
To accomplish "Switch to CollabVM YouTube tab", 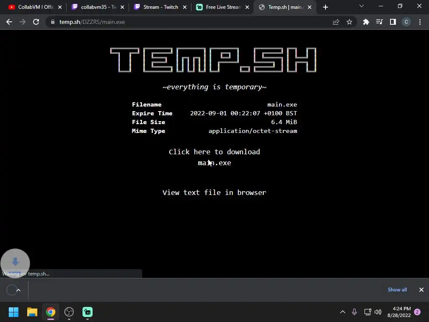I will [x=31, y=7].
